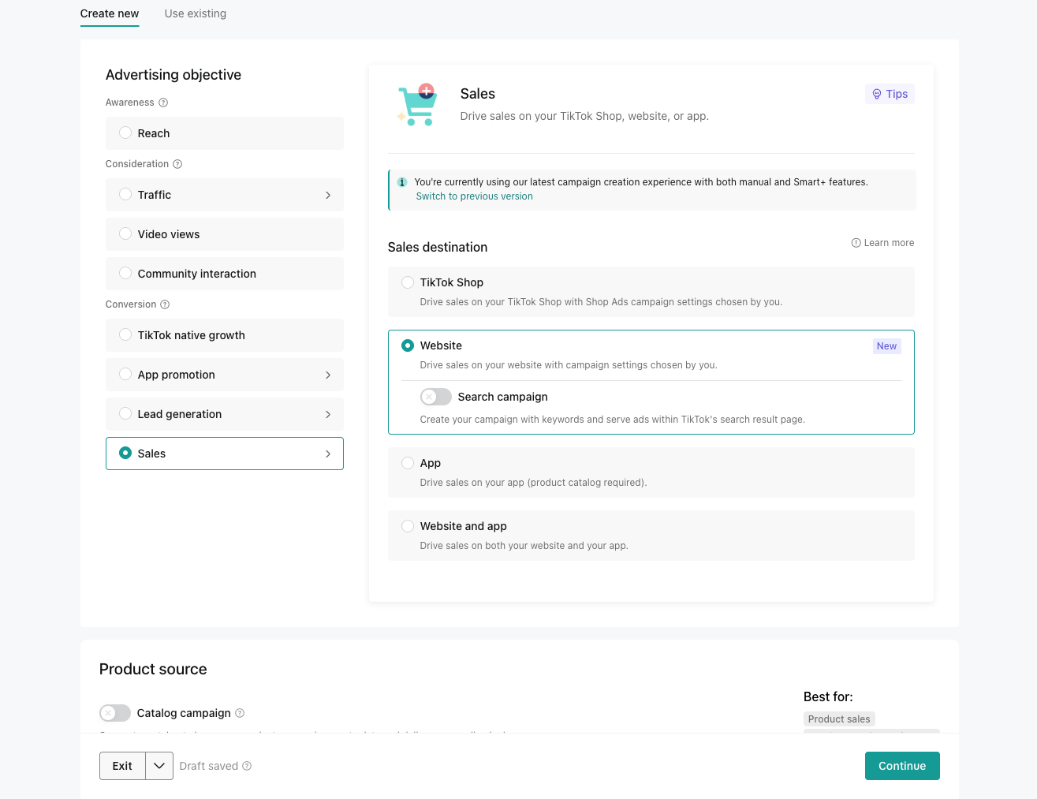This screenshot has width=1037, height=799.
Task: Click the Advertising objective heading
Action: 173,75
